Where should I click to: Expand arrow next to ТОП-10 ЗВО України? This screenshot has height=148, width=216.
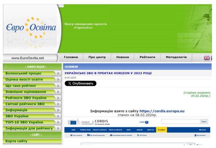[x=58, y=122]
